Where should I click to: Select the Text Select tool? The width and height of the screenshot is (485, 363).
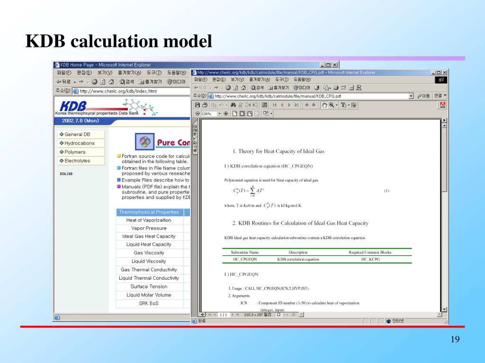tap(343, 105)
